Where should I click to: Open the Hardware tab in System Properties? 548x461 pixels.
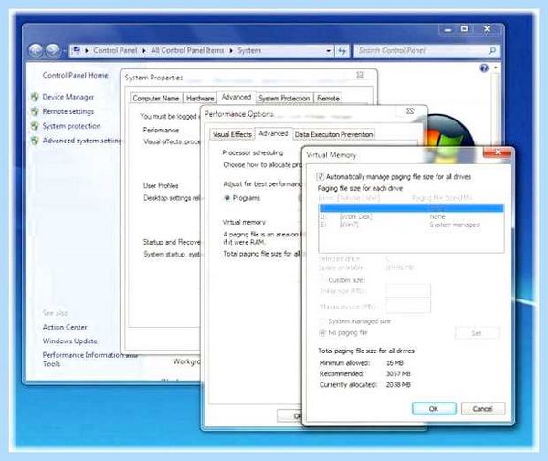[200, 99]
